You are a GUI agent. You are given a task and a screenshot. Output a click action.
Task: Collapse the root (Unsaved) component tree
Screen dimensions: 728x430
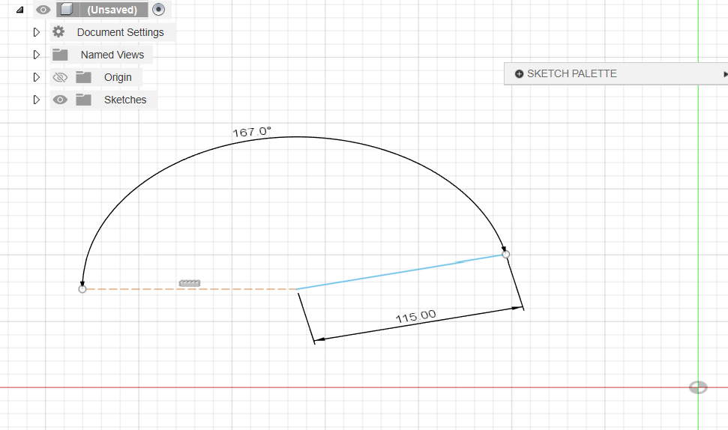pos(19,10)
